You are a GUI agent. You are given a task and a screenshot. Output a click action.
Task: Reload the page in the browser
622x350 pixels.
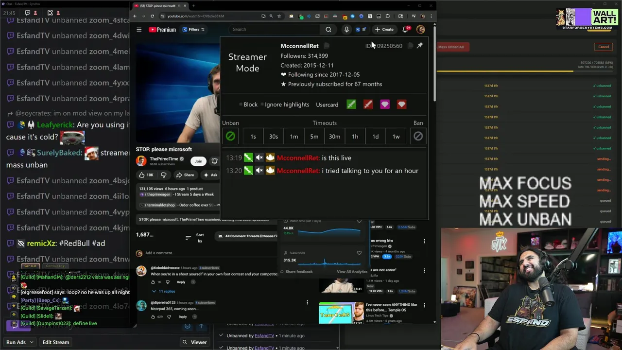[x=152, y=16]
